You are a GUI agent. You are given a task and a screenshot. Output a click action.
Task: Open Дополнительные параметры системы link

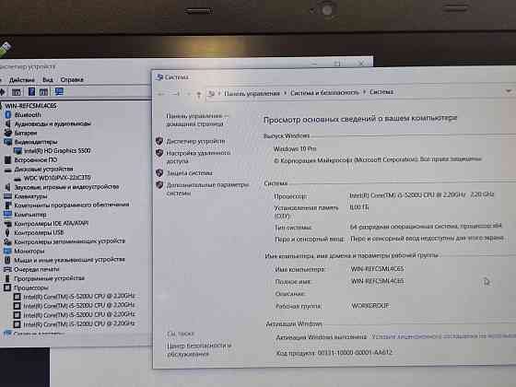207,189
